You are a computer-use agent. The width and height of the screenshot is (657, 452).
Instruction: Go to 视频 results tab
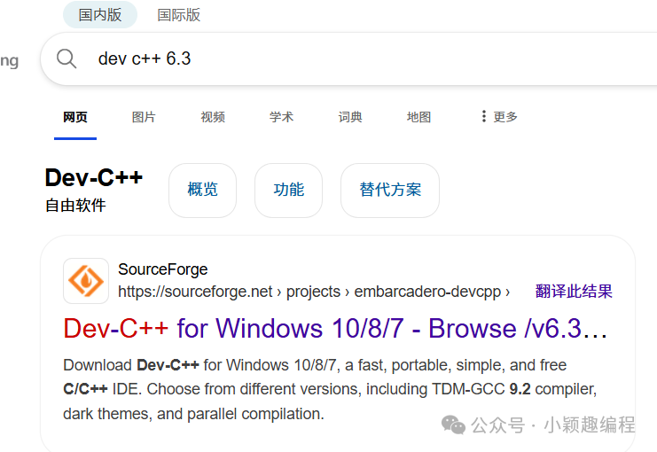click(x=213, y=117)
